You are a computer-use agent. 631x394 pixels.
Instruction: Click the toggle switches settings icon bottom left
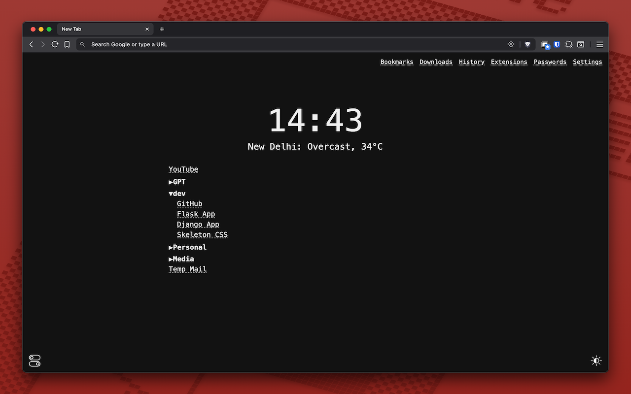click(34, 361)
